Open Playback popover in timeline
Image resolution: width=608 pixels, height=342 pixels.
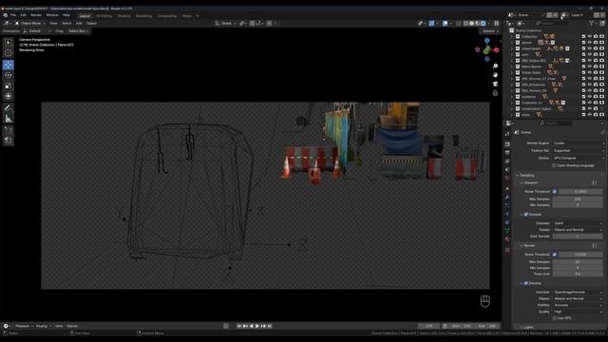(x=24, y=326)
